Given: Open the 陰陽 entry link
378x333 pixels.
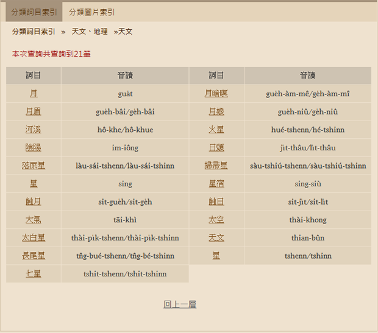Looking at the screenshot, I should tap(34, 147).
